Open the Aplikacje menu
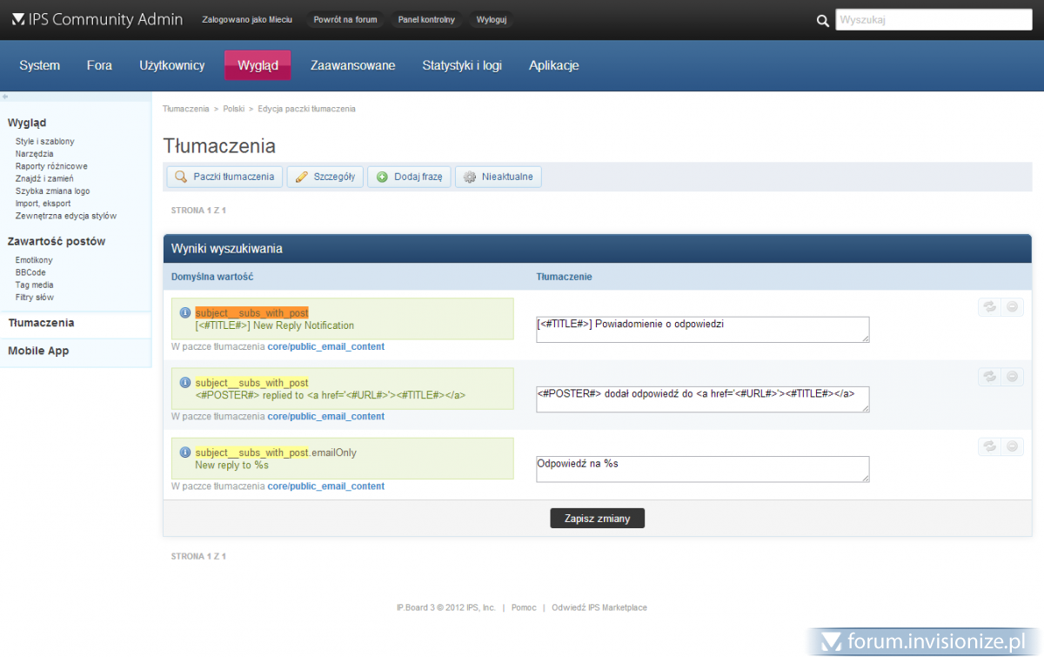 tap(553, 65)
